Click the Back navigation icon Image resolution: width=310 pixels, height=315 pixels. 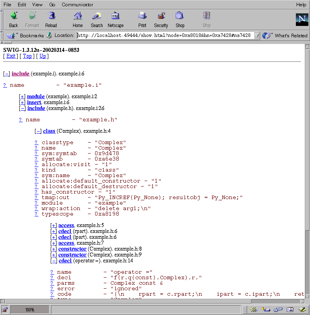coord(13,16)
